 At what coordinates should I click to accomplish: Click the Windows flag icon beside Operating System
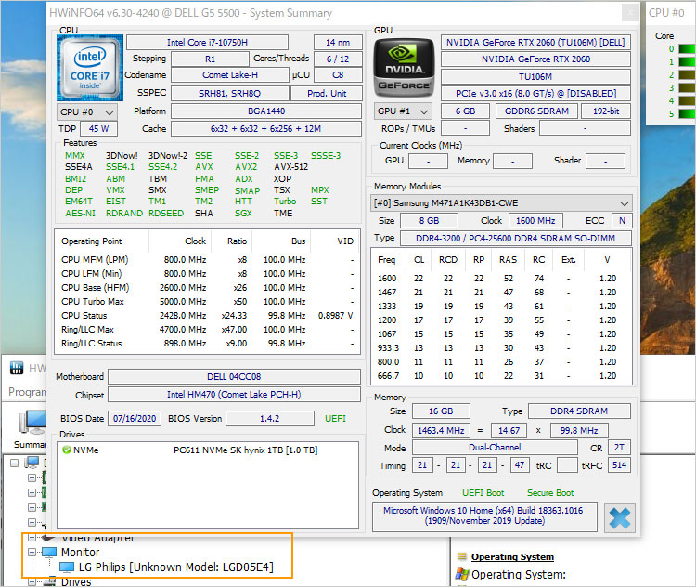tap(461, 575)
